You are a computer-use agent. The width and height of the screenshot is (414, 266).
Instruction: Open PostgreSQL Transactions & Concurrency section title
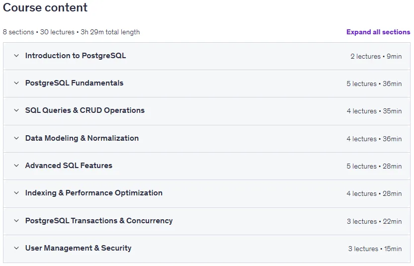(99, 221)
